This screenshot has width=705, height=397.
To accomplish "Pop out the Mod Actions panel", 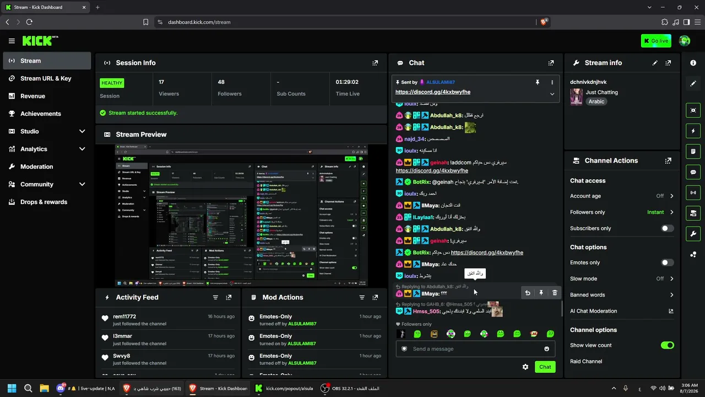I will (375, 297).
